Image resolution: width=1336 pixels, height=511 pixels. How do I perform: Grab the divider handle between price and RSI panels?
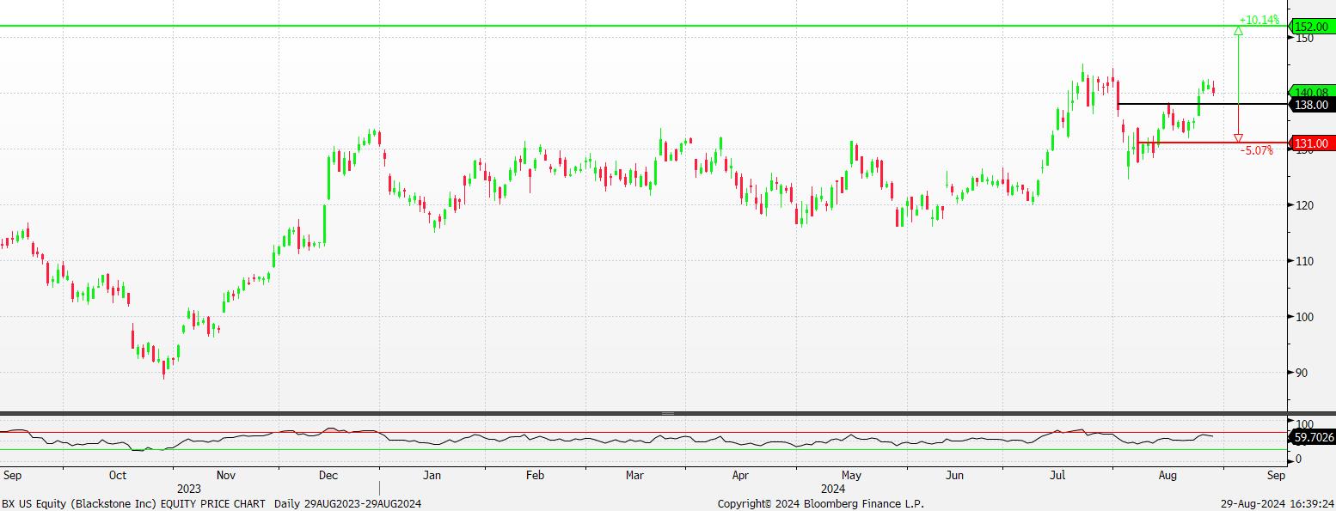(667, 413)
